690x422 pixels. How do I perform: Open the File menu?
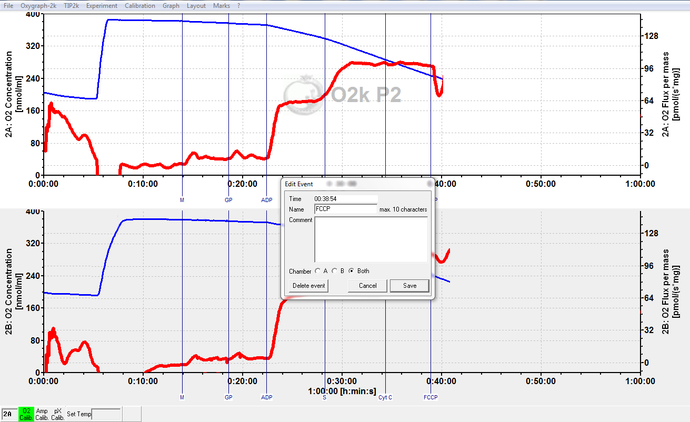click(x=8, y=6)
